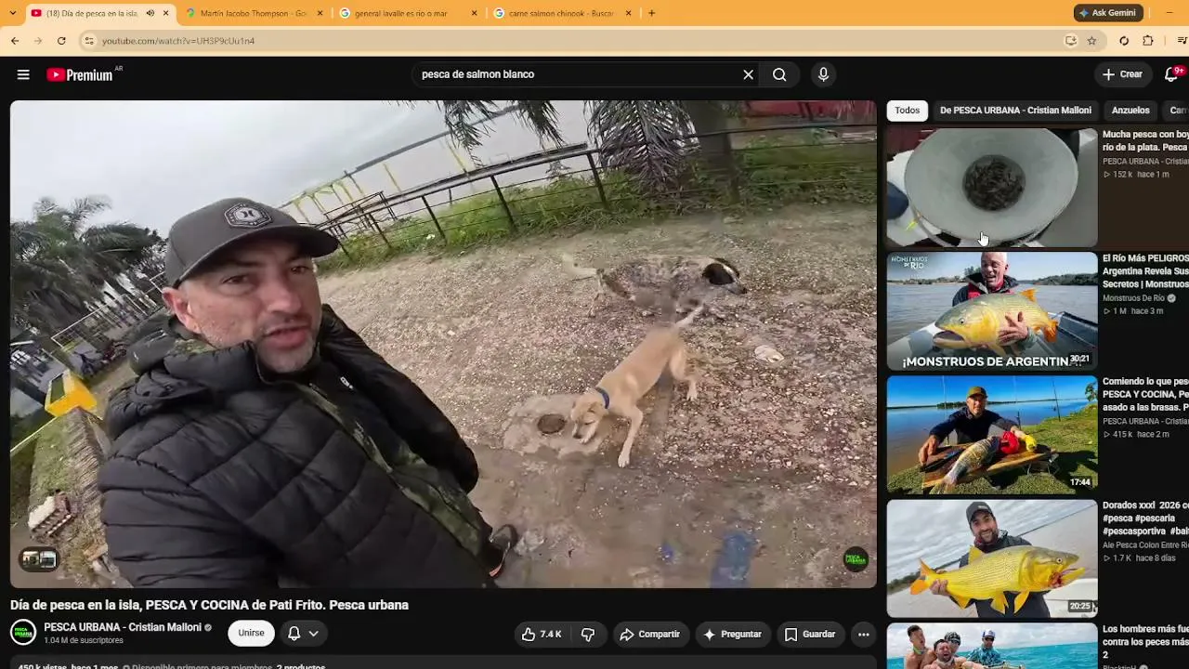
Task: Open 'Monstruos de Argentina' video thumbnail
Action: tap(992, 311)
